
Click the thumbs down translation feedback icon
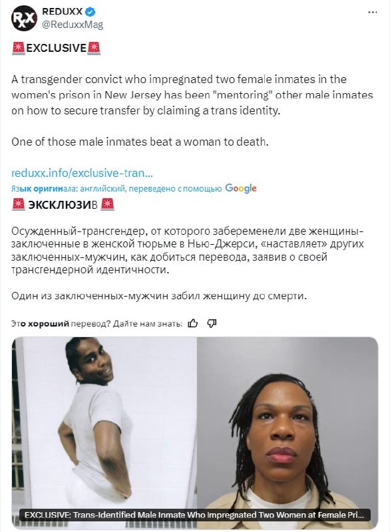[x=212, y=323]
